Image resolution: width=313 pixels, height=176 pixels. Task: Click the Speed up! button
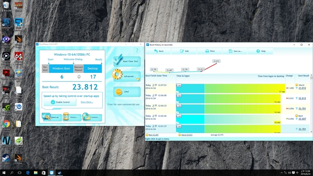click(52, 117)
